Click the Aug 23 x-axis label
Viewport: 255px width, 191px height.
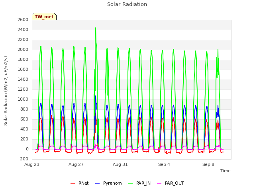pos(32,164)
